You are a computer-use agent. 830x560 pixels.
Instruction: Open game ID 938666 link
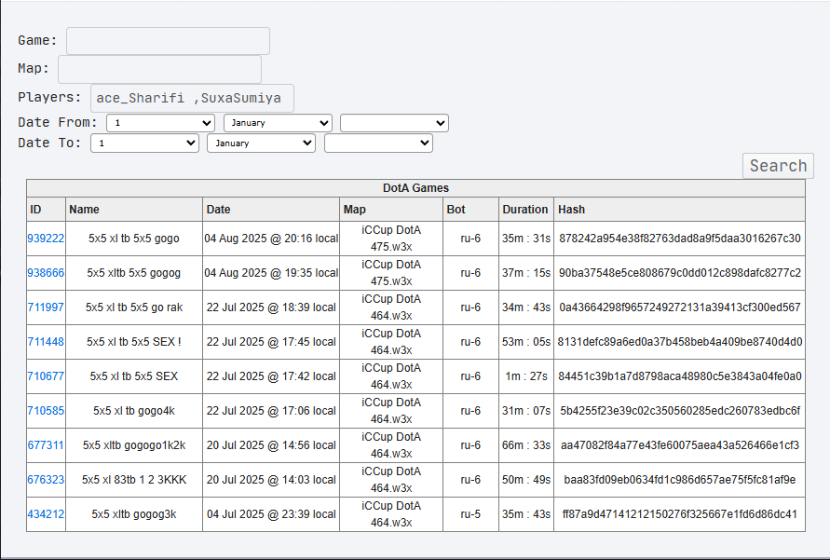(x=46, y=273)
